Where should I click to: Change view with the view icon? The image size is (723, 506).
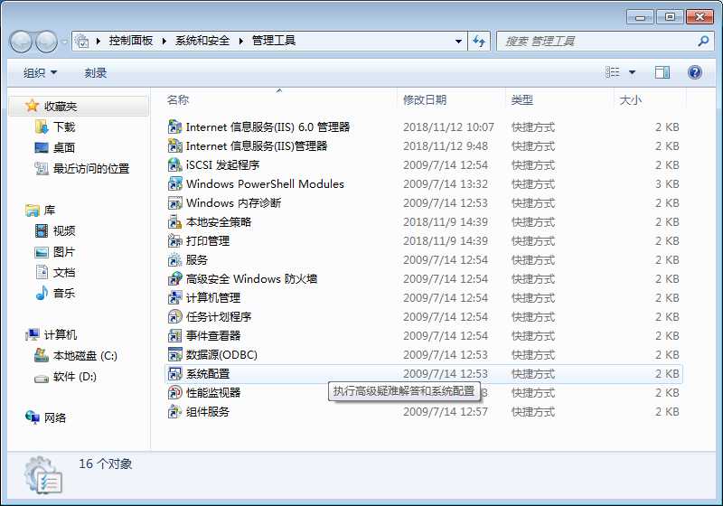point(613,72)
